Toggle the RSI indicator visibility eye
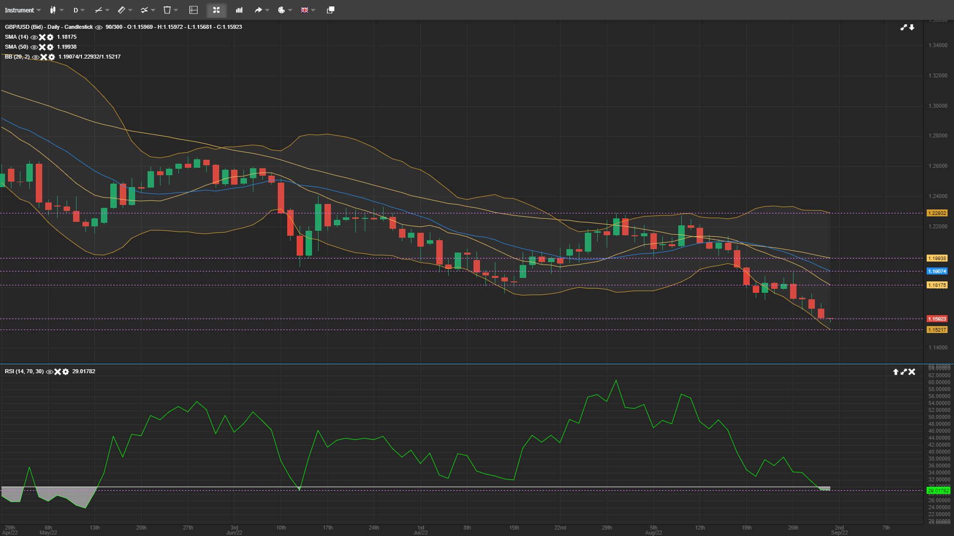Viewport: 954px width, 536px height. point(49,371)
